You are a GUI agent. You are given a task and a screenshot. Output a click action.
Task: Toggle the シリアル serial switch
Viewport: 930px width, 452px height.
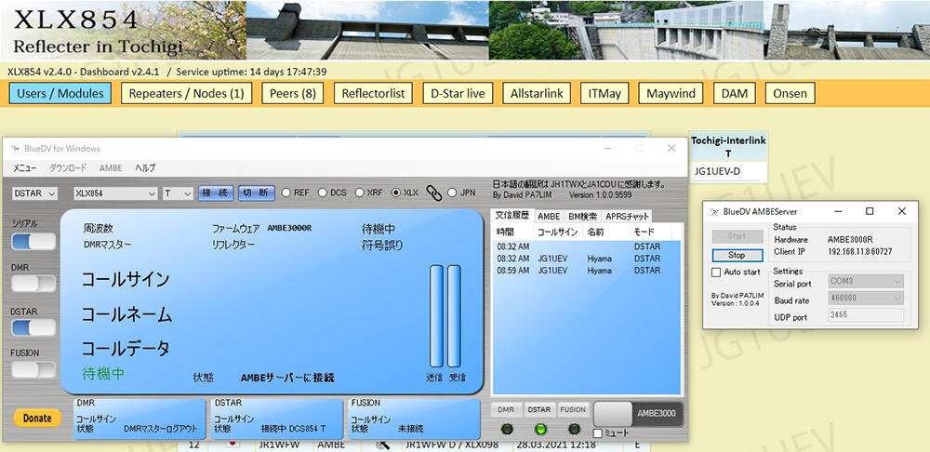coord(33,242)
